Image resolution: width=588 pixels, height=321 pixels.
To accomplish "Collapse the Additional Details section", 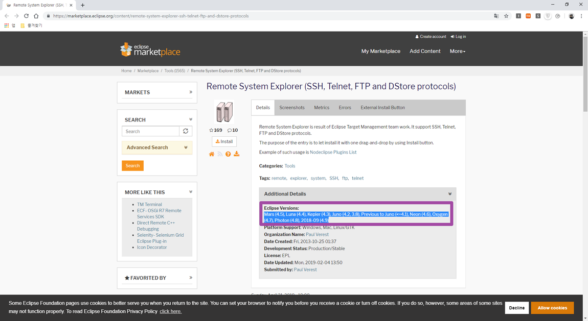I will (449, 194).
